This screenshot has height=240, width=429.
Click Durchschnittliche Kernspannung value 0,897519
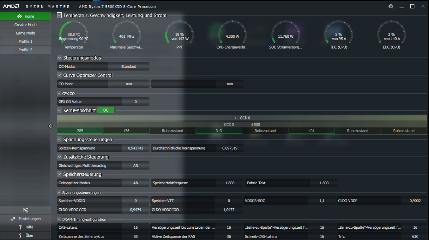(230, 148)
